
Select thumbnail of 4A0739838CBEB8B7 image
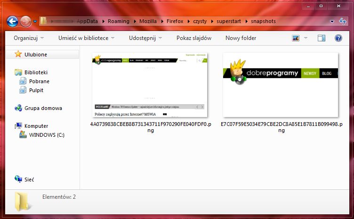pos(150,85)
